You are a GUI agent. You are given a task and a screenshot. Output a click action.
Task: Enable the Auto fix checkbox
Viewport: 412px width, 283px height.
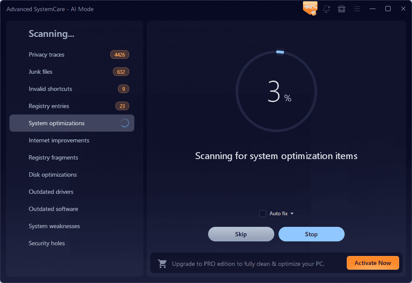263,214
